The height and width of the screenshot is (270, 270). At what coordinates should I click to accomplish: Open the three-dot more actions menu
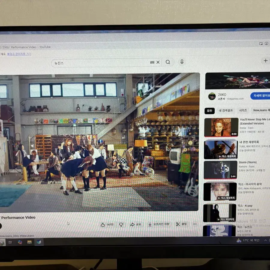(195, 224)
